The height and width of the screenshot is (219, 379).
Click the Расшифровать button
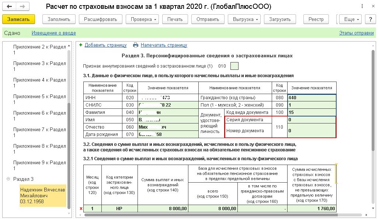click(x=101, y=19)
